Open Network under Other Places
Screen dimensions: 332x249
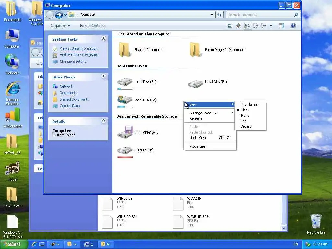click(x=66, y=86)
